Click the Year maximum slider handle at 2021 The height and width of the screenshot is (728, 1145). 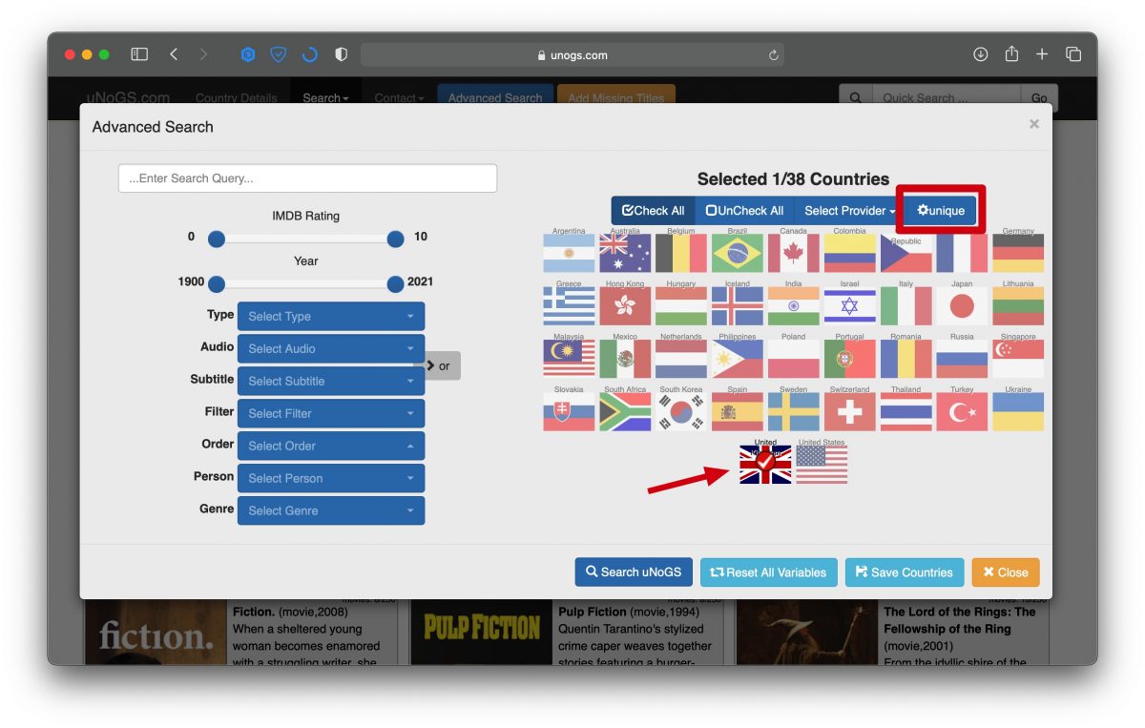[x=395, y=283]
